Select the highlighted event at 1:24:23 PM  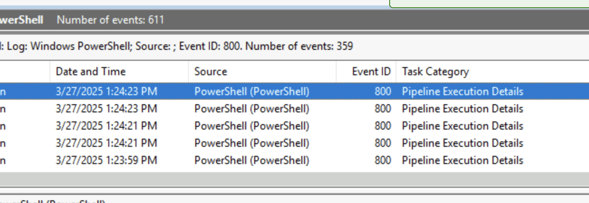tap(106, 92)
